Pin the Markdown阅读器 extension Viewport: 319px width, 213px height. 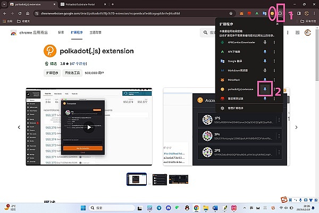(x=265, y=70)
